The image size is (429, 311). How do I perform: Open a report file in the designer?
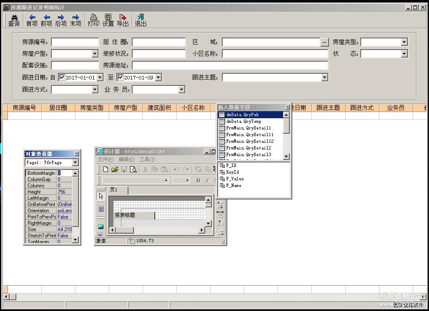115,170
